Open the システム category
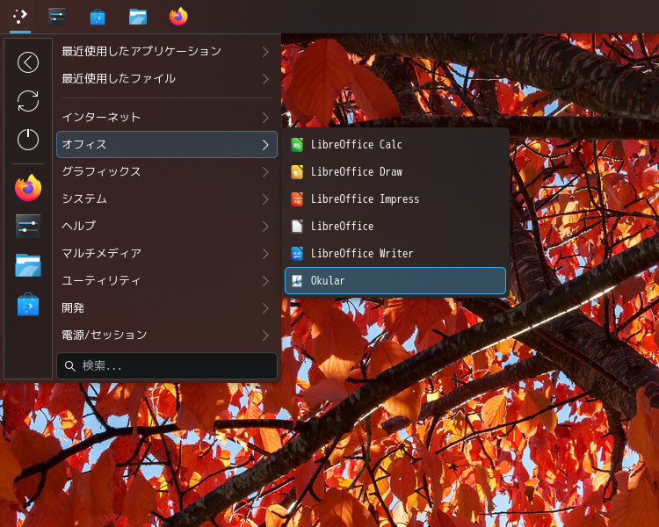The height and width of the screenshot is (527, 659). (x=167, y=199)
